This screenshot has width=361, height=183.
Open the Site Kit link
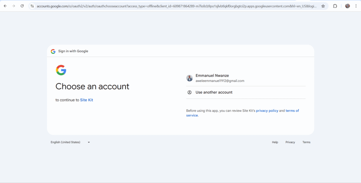tap(87, 100)
